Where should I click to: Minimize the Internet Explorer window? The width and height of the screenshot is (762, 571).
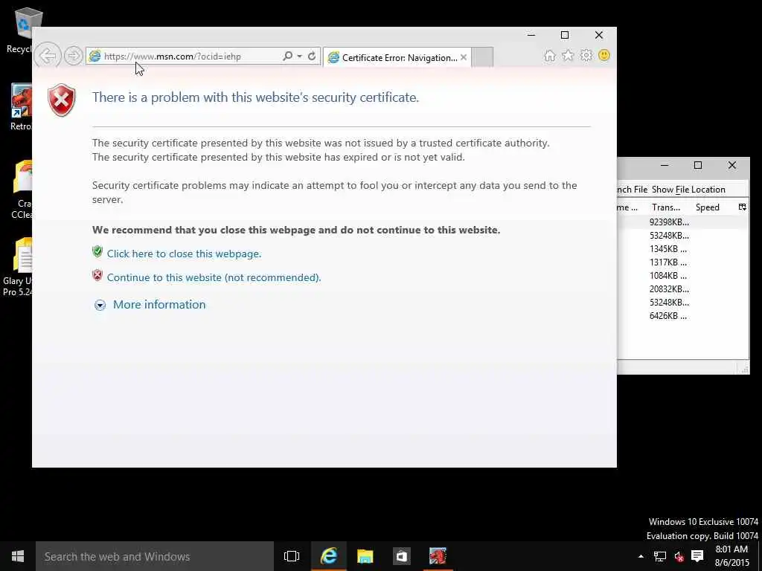pos(531,35)
